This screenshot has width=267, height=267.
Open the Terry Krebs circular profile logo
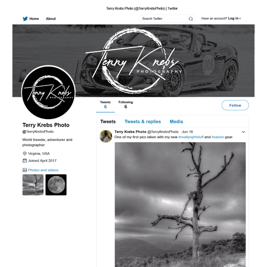click(x=49, y=92)
